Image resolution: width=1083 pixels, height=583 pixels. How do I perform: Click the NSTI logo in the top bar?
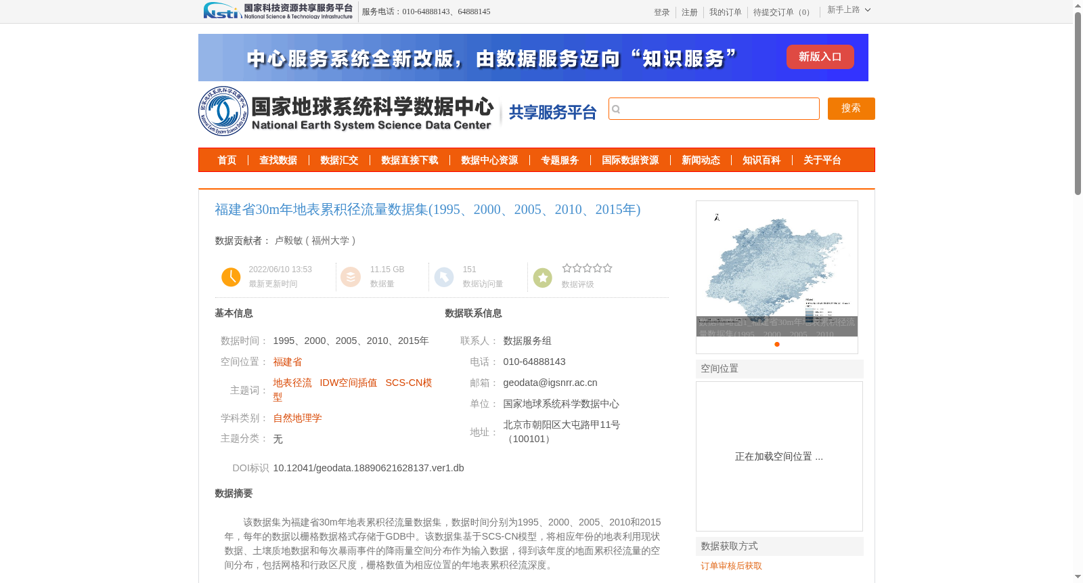[278, 10]
